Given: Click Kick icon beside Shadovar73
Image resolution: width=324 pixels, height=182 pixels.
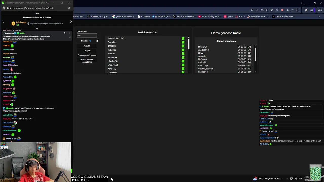Looking at the screenshot, I should click(x=183, y=65).
